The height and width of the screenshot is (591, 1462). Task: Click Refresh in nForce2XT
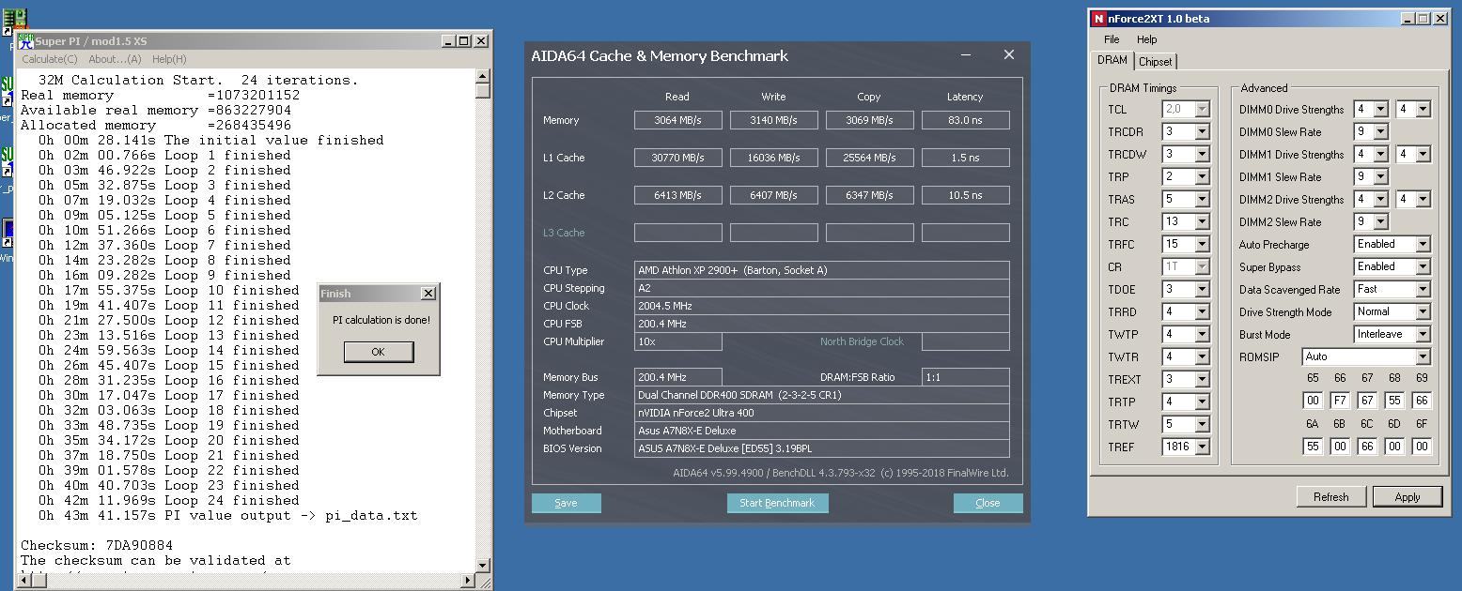[x=1330, y=496]
